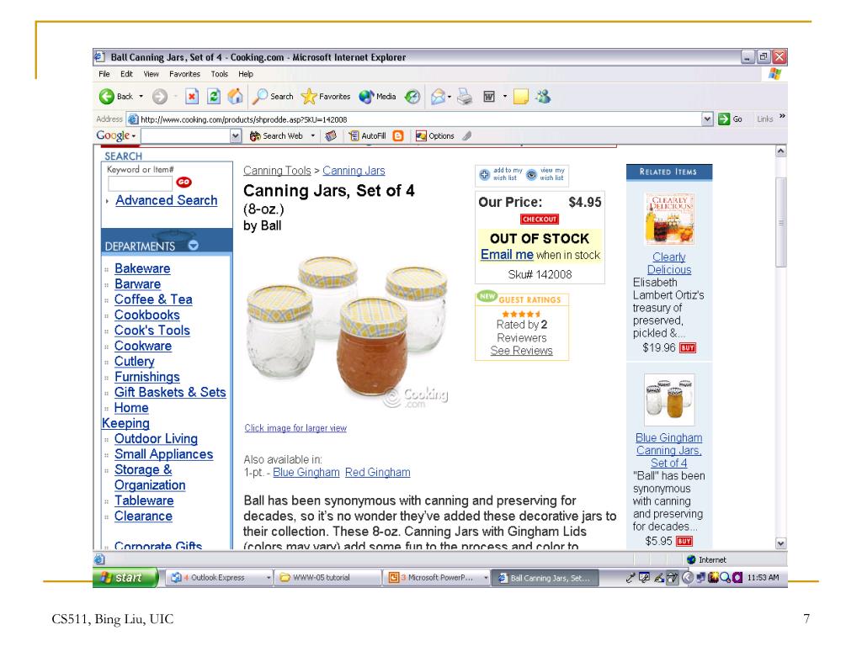Click the red CHECKOUT button
Viewport: 862px width, 646px height.
coord(540,220)
